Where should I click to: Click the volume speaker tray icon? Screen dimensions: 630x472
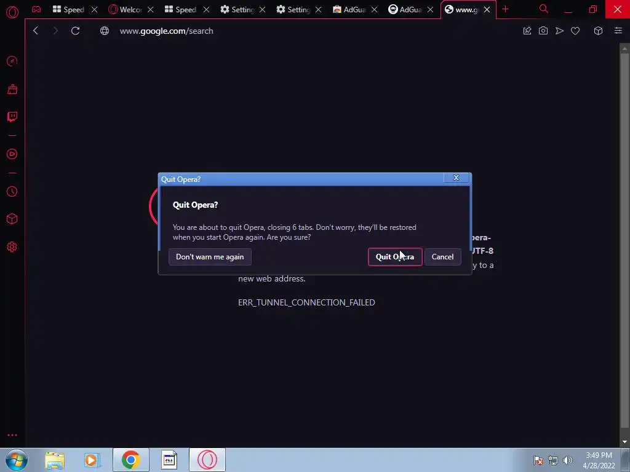click(568, 460)
